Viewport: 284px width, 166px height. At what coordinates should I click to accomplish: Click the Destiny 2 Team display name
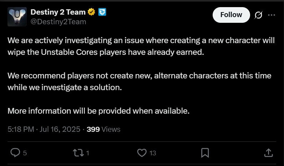[x=58, y=12]
